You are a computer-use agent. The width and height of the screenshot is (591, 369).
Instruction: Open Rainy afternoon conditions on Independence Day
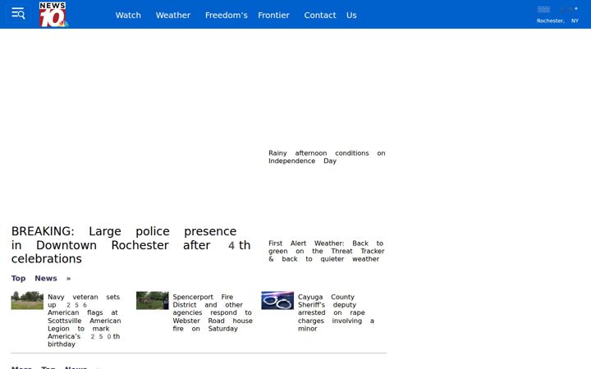(x=327, y=157)
